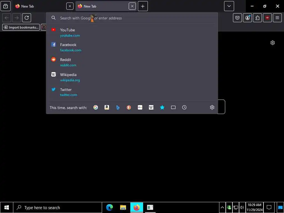Choose the Twitter suggestion

pyautogui.click(x=132, y=92)
